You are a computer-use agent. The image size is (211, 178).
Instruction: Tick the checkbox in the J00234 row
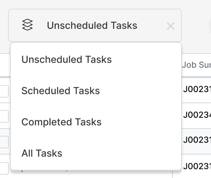tap(4, 116)
